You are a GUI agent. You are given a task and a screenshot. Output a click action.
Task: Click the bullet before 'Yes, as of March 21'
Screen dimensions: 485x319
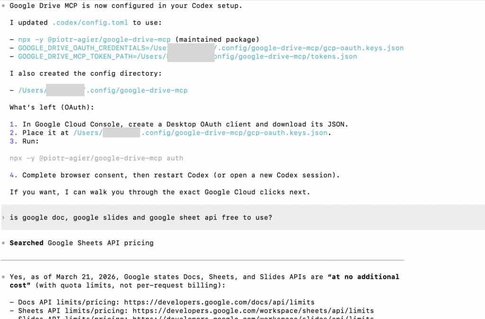(x=4, y=277)
